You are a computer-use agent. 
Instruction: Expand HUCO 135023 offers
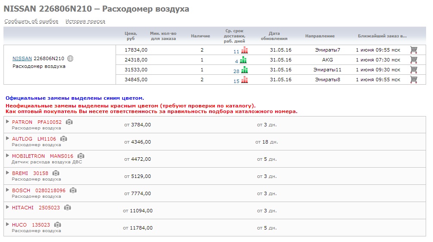coord(7,224)
